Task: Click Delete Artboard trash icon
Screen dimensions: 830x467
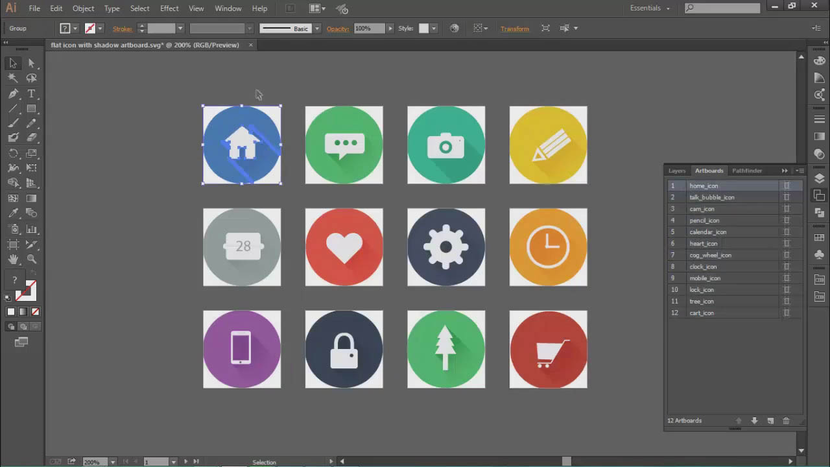Action: 786,420
